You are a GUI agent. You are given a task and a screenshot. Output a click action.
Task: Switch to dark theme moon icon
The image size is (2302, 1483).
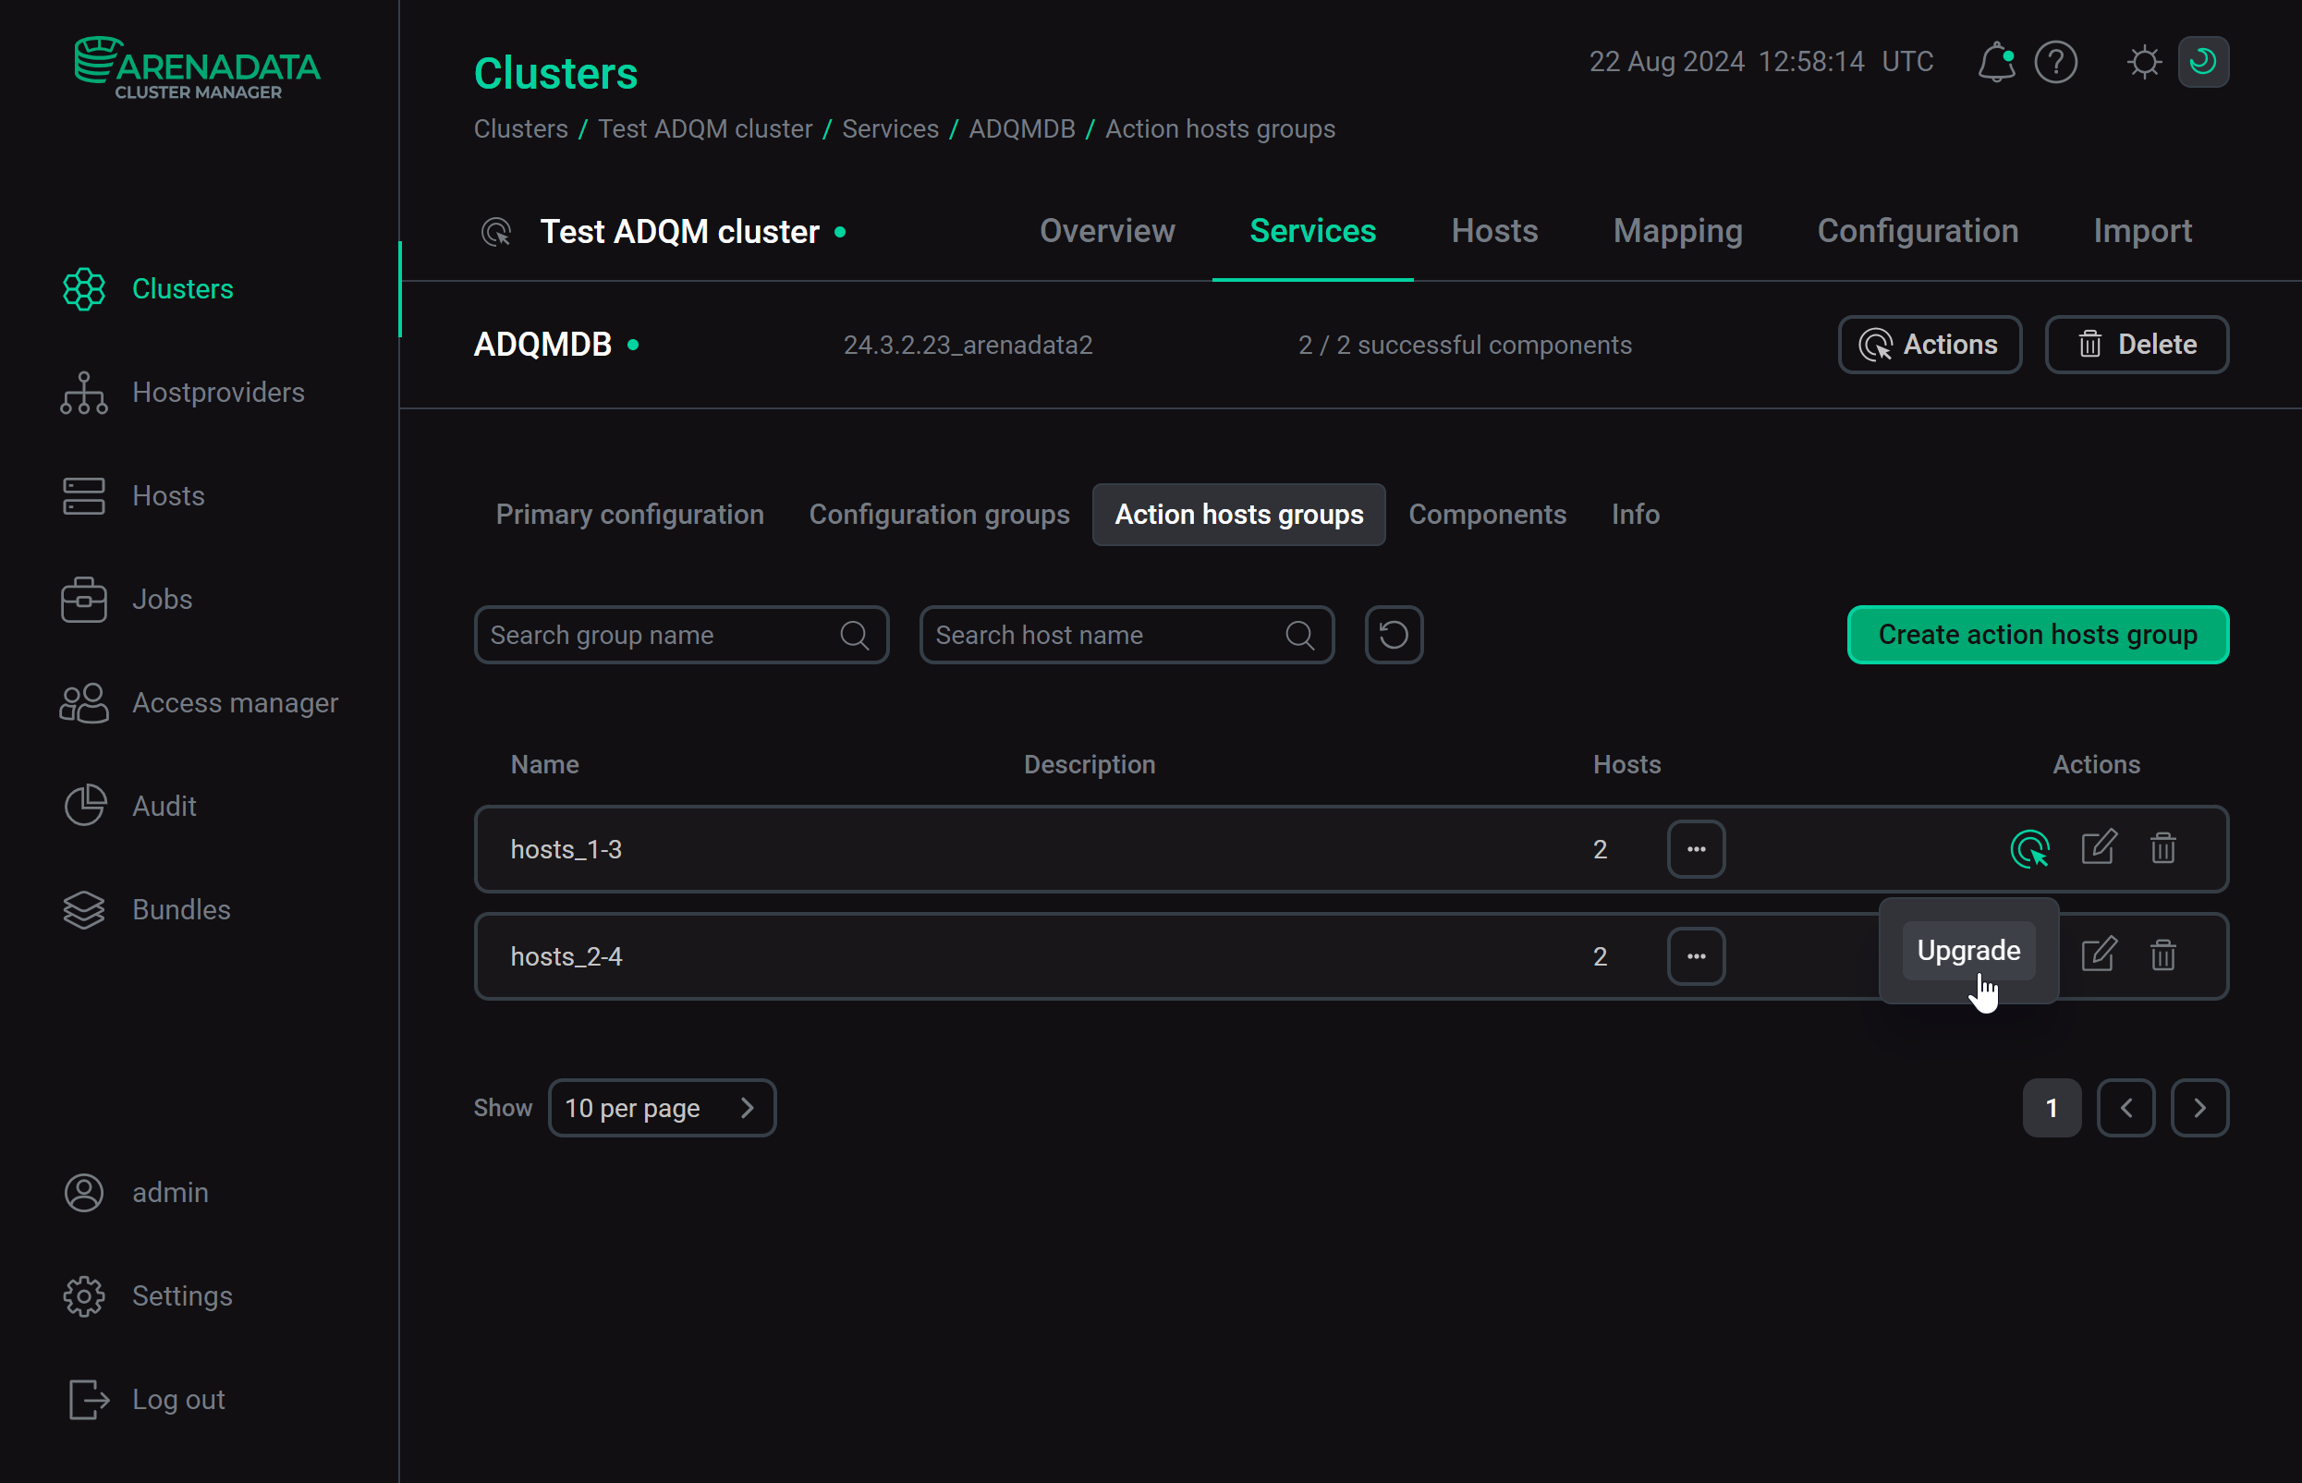point(2203,63)
